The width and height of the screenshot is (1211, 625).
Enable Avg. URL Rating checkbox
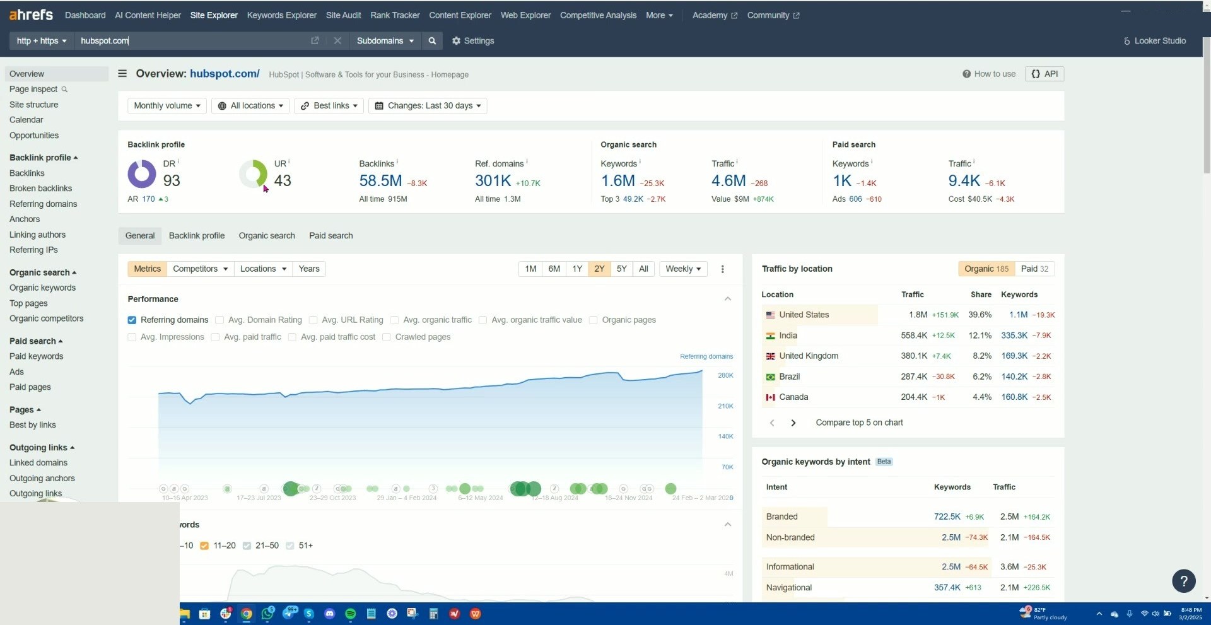[313, 320]
